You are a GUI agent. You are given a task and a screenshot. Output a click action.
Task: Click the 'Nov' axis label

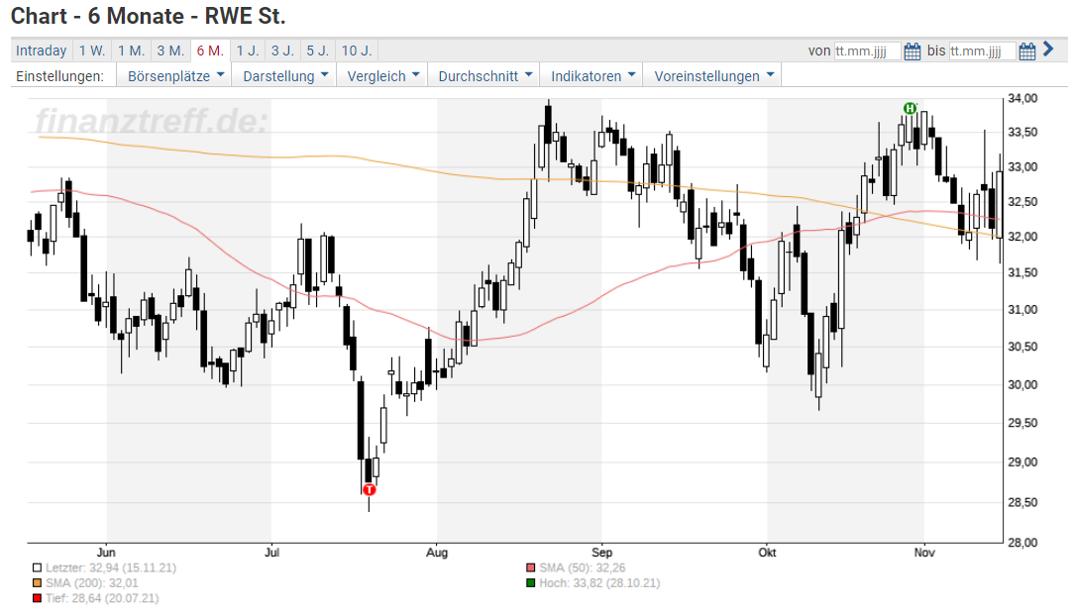coord(924,553)
